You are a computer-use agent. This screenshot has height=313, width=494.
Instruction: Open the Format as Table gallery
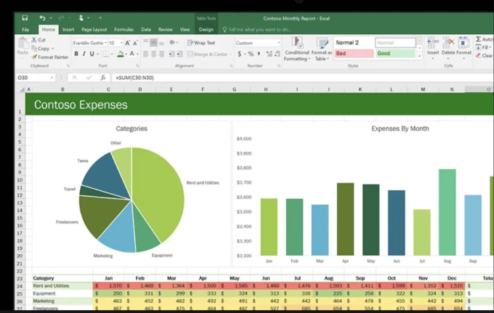pyautogui.click(x=322, y=49)
